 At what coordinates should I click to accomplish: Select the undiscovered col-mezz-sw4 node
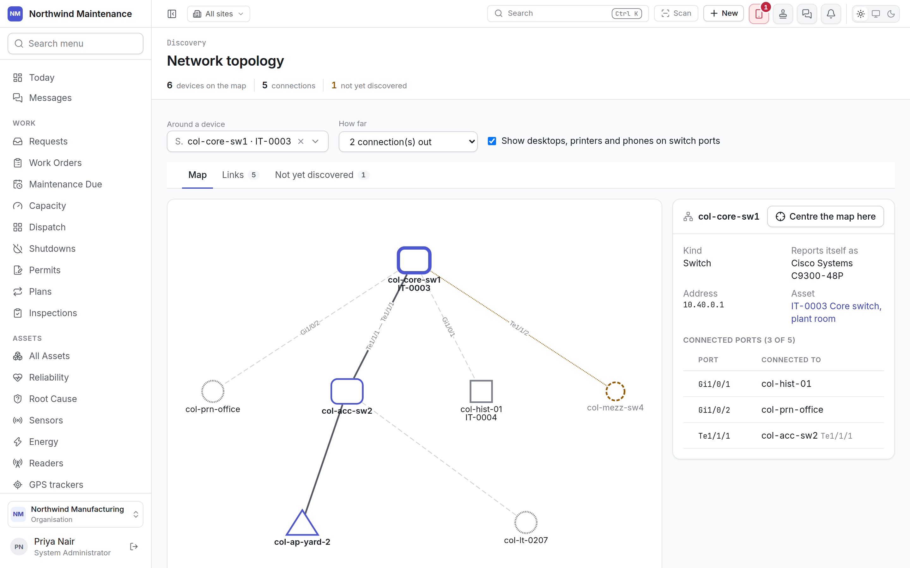(615, 391)
